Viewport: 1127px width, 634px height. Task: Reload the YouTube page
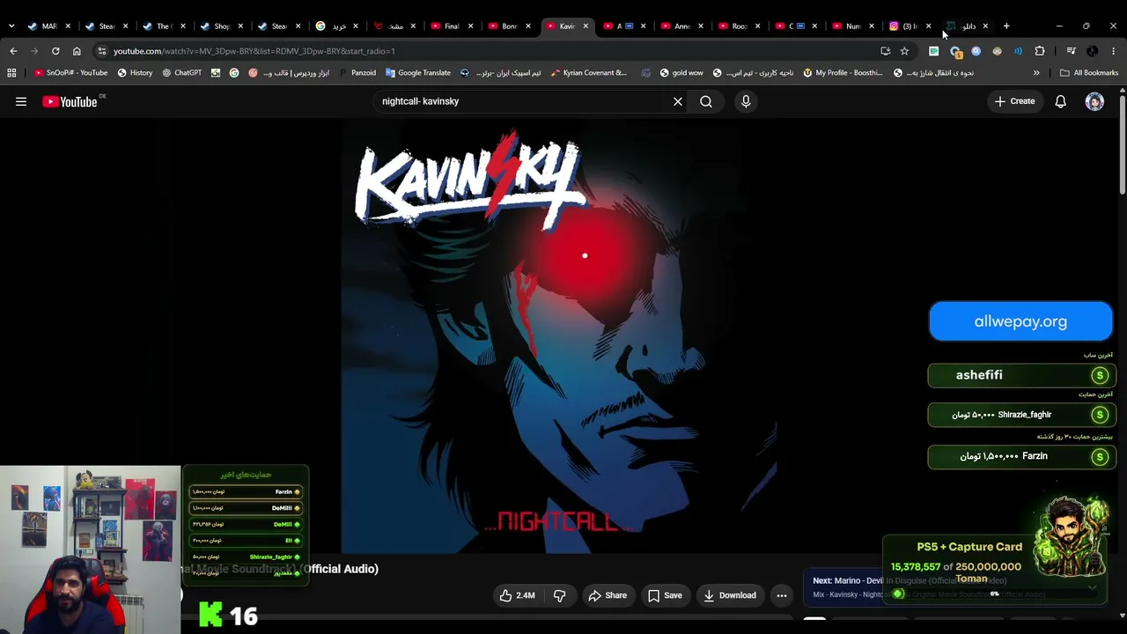55,51
